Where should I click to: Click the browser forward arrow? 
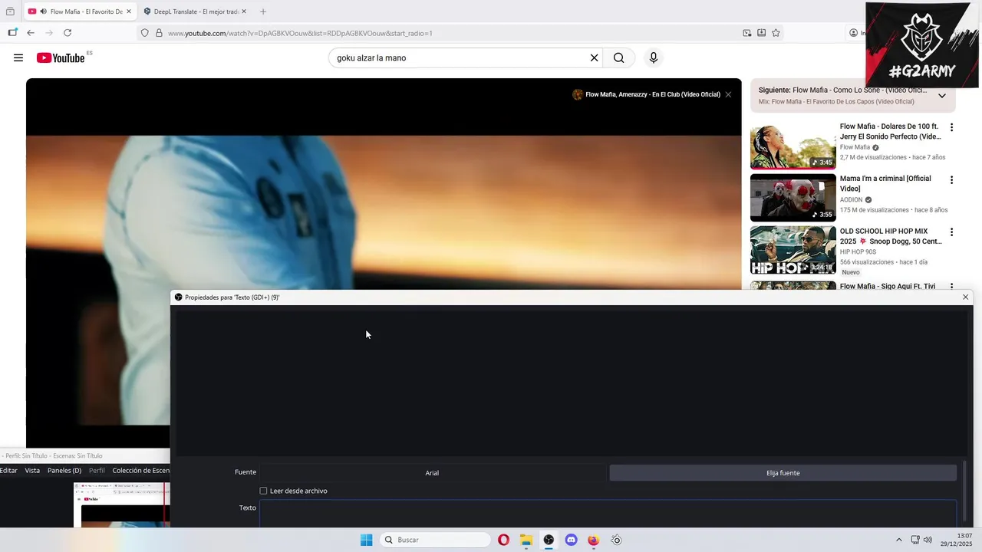[49, 33]
